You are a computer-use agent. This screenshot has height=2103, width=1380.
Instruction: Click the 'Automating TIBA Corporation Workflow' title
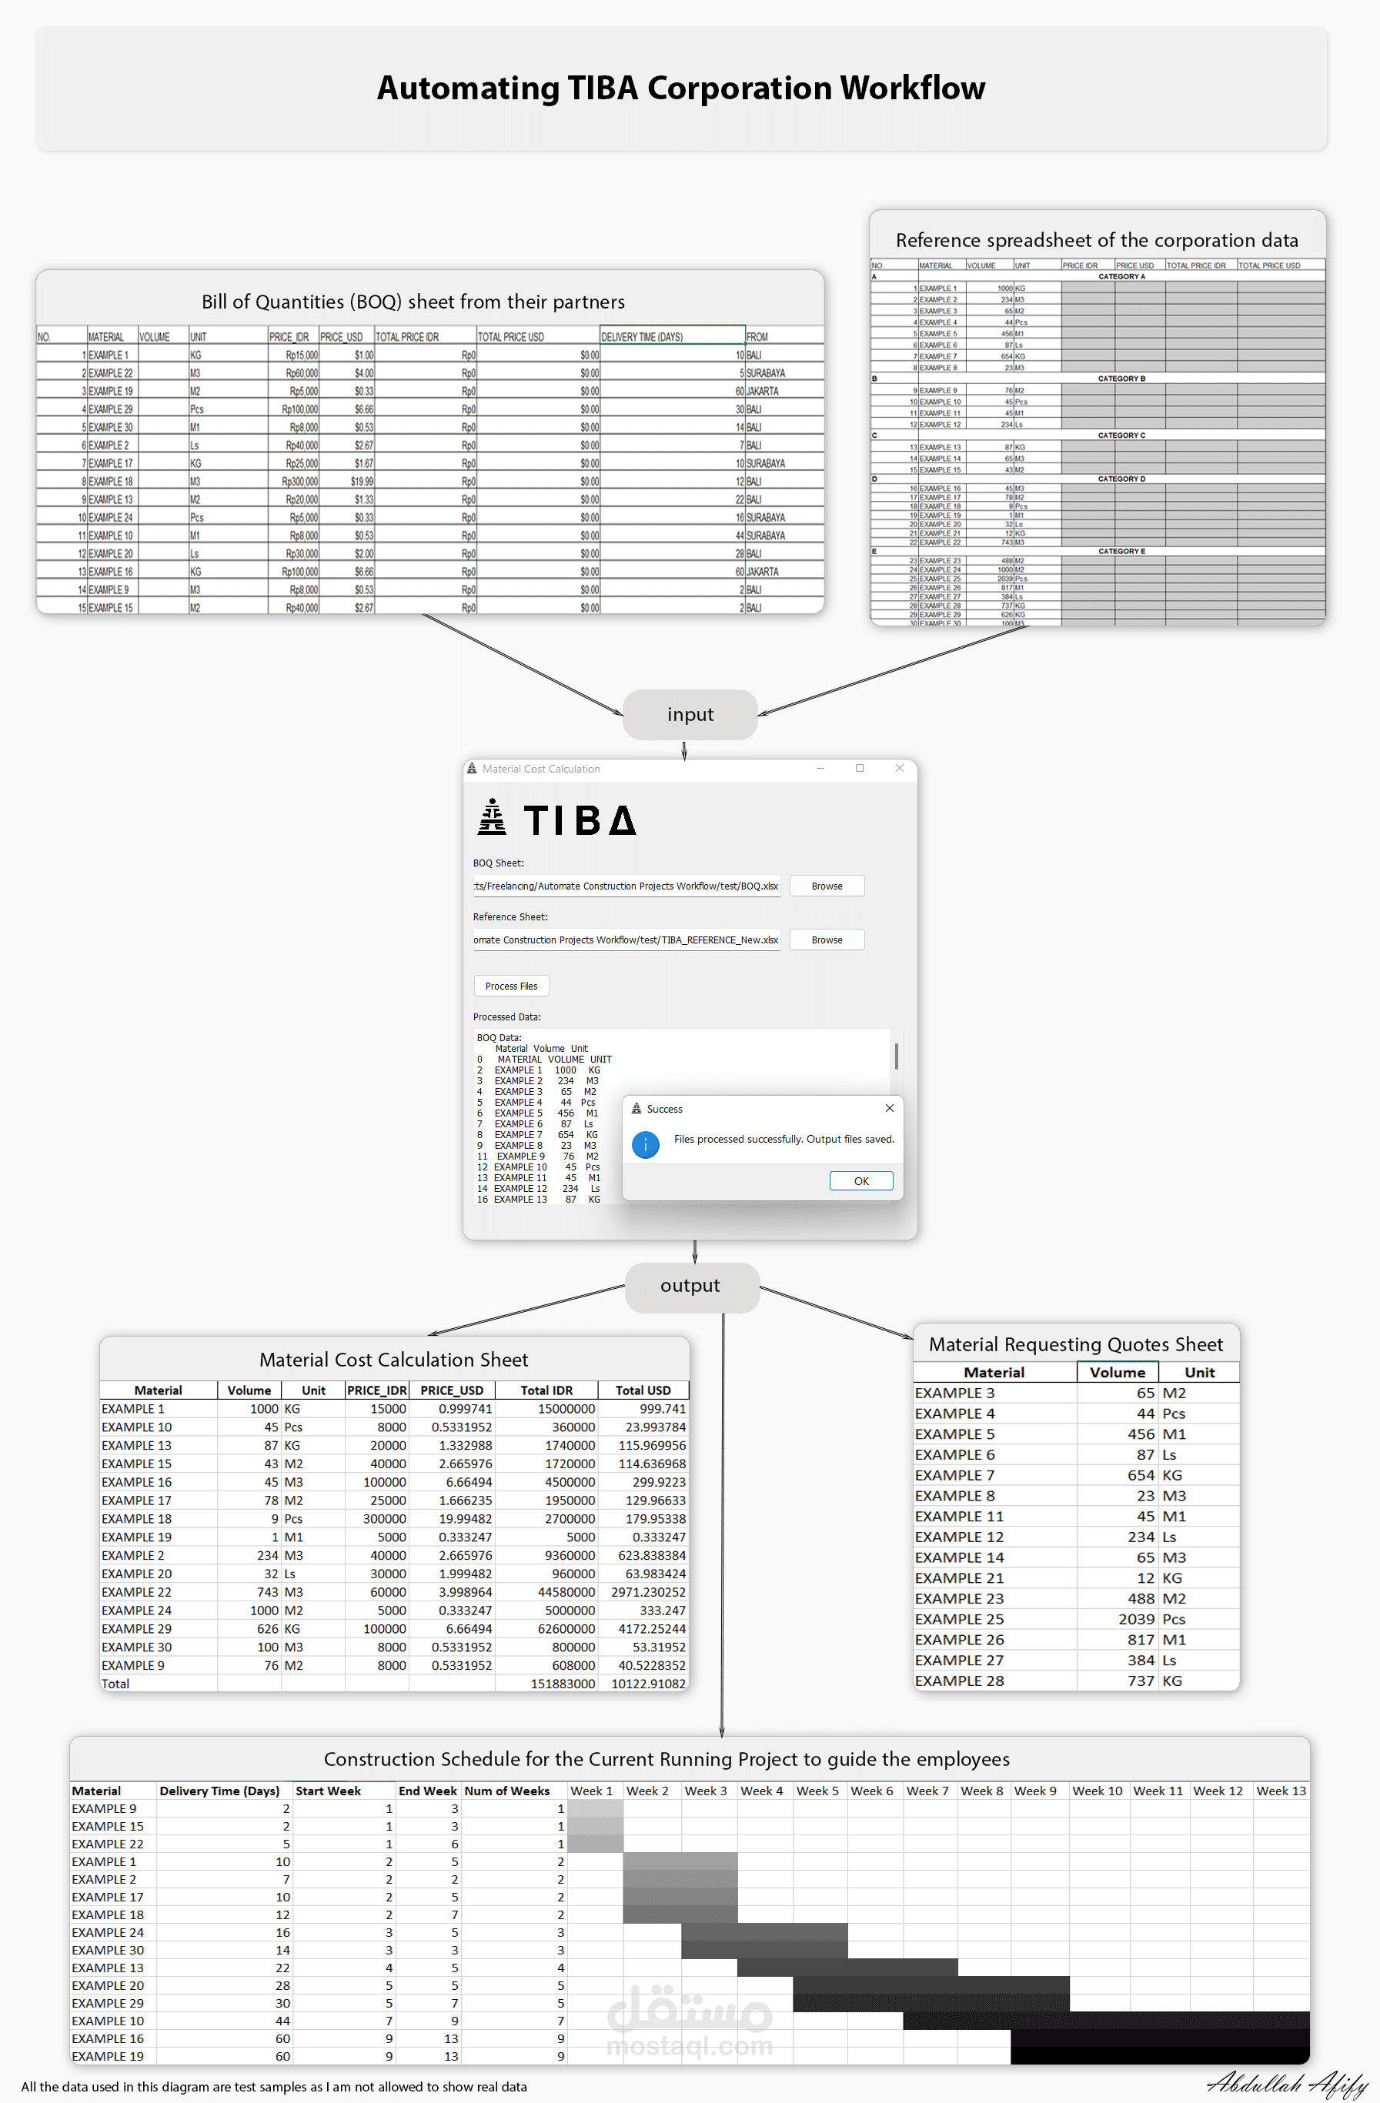(680, 88)
